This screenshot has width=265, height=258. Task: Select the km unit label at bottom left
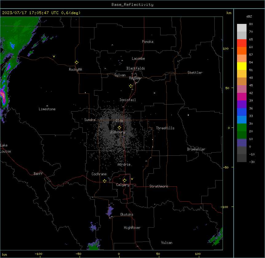(5, 255)
